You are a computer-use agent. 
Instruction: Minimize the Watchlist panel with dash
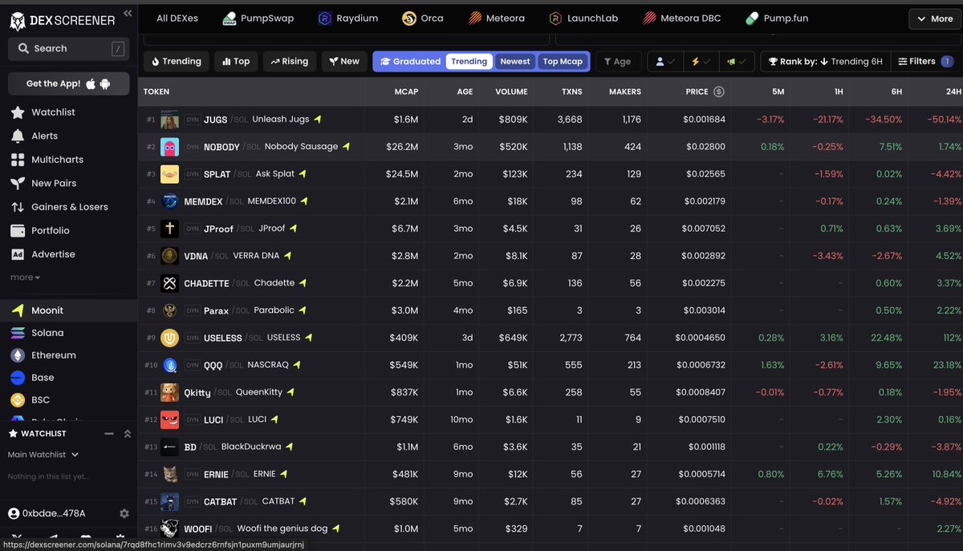tap(109, 434)
